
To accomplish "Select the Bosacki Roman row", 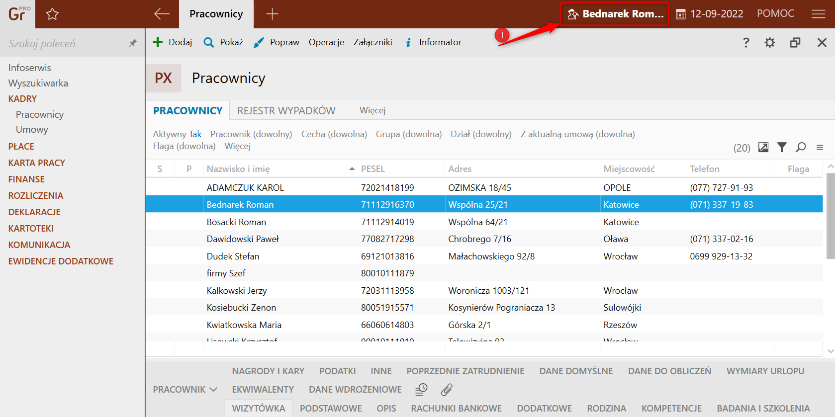I will [x=484, y=222].
